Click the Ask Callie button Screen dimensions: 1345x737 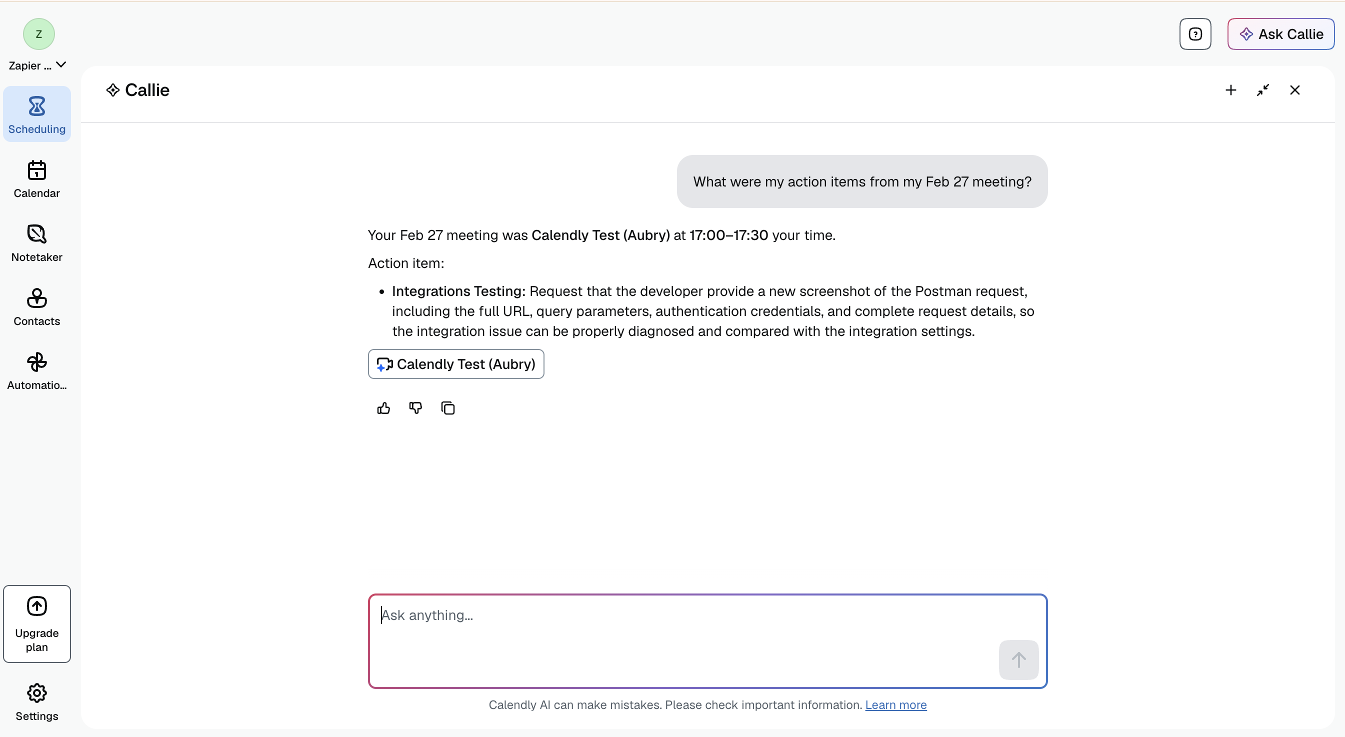1281,34
